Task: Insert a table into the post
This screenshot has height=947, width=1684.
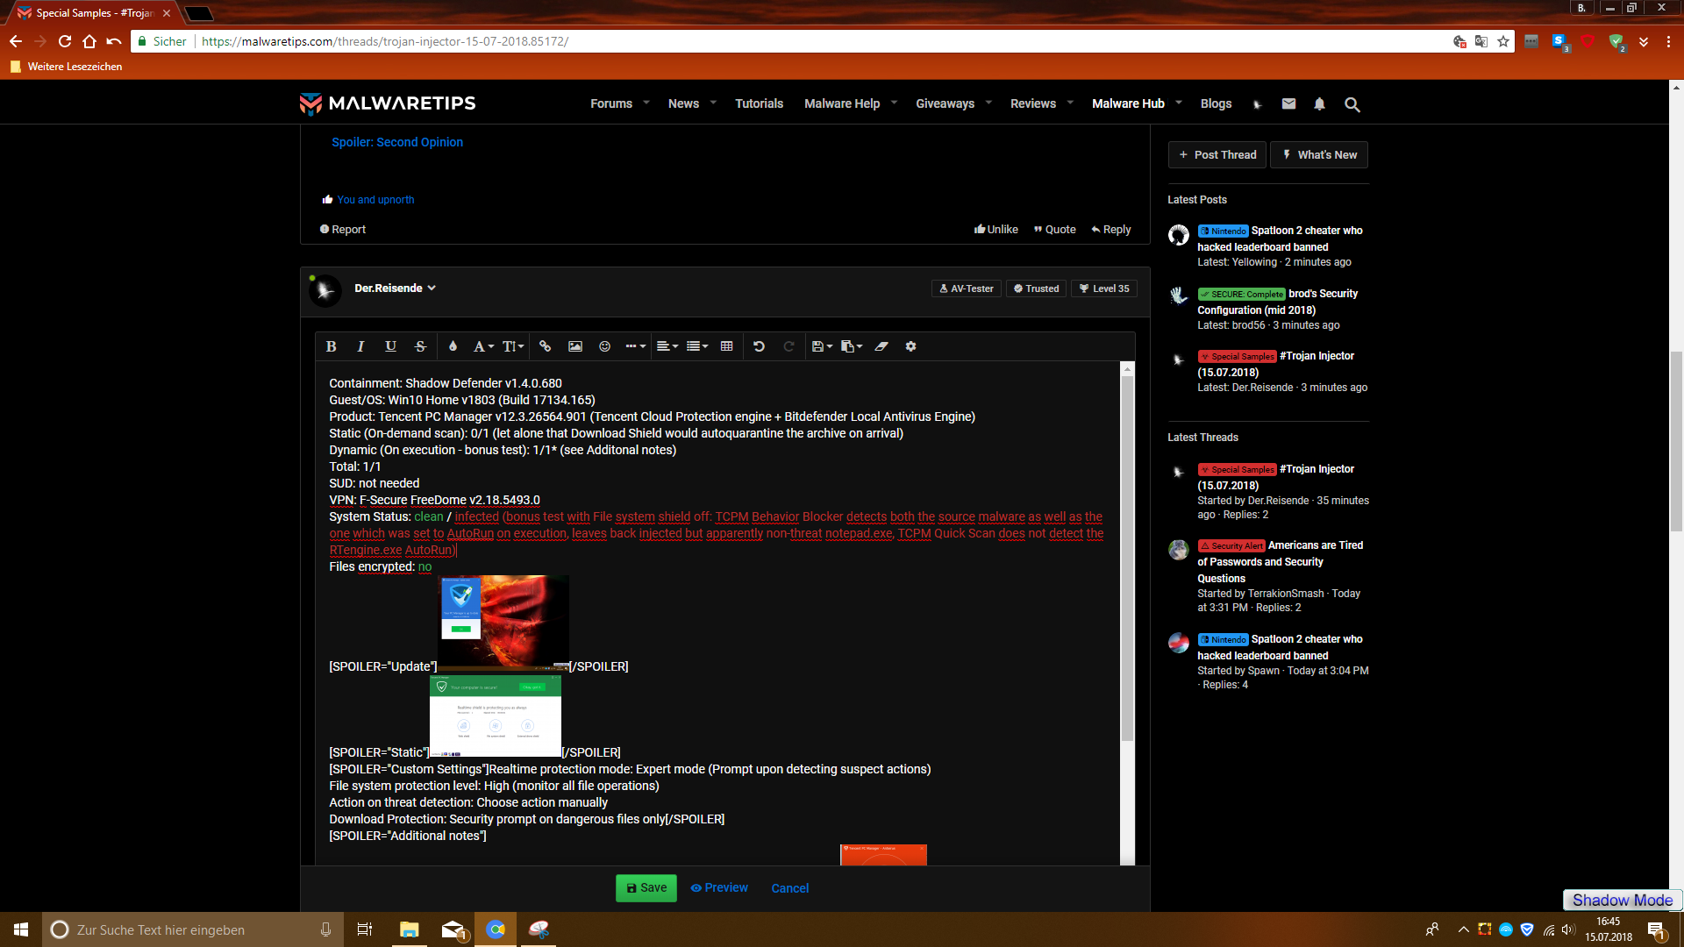Action: coord(727,346)
